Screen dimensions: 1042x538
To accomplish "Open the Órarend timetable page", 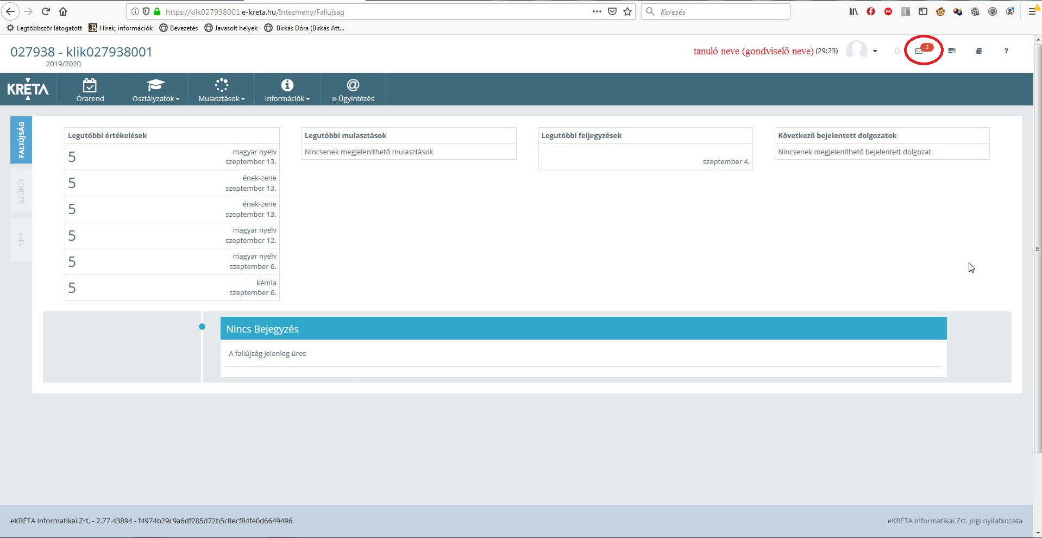I will 90,90.
